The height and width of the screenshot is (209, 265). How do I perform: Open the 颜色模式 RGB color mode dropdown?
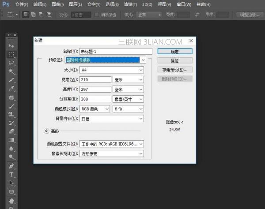click(x=95, y=108)
